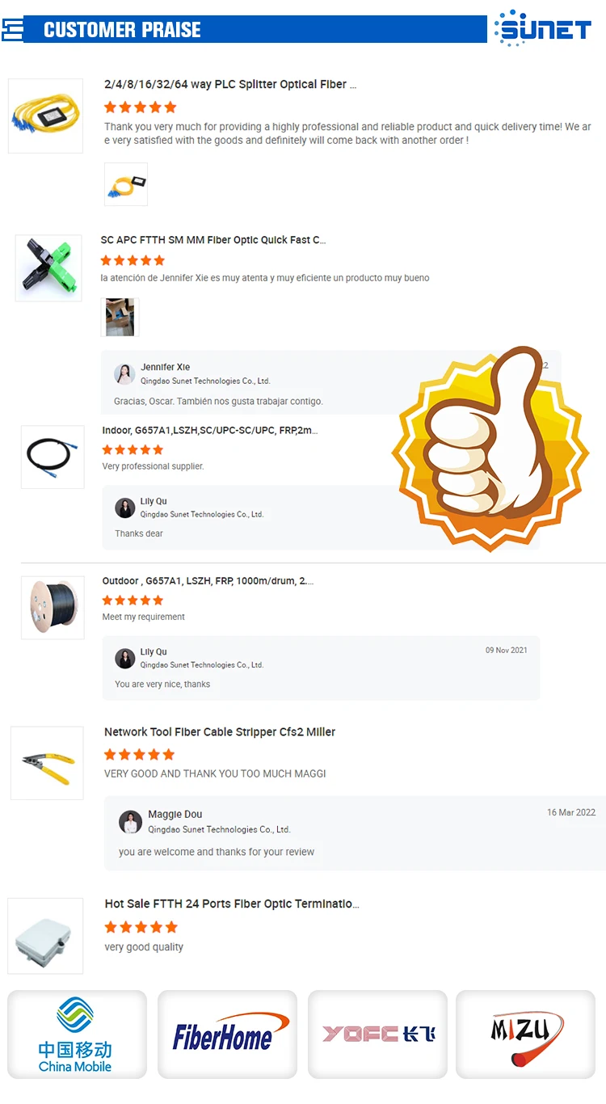Image resolution: width=606 pixels, height=1104 pixels.
Task: Open the fiber cable stripper thumbnail
Action: tap(47, 763)
